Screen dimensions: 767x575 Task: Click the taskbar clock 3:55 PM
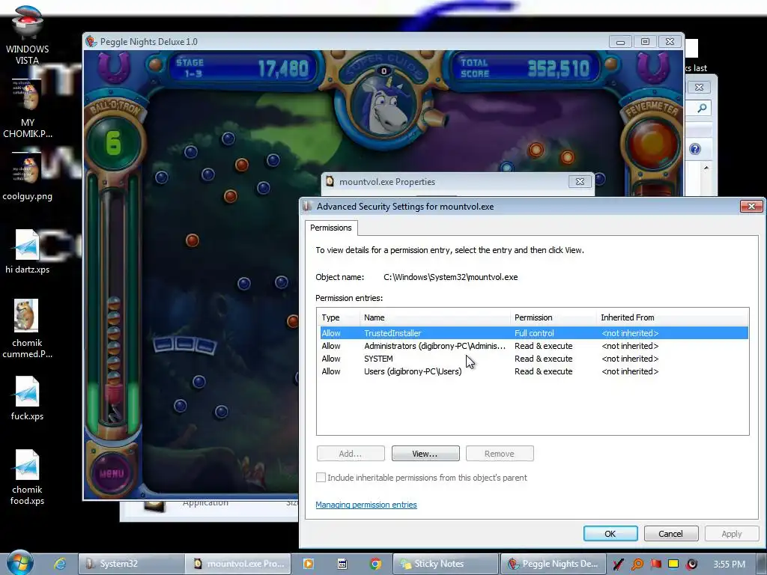point(730,565)
